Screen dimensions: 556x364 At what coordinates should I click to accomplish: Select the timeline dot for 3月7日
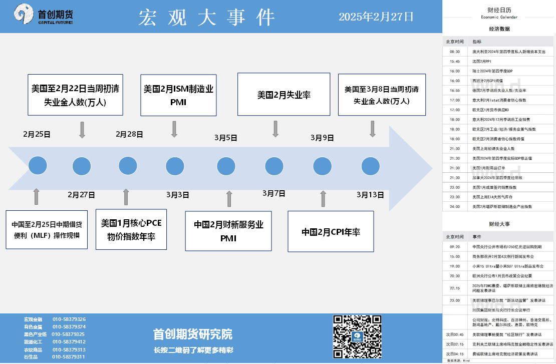274,166
